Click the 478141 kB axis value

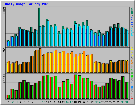click(x=4, y=79)
